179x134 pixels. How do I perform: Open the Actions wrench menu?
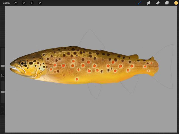click(x=16, y=3)
